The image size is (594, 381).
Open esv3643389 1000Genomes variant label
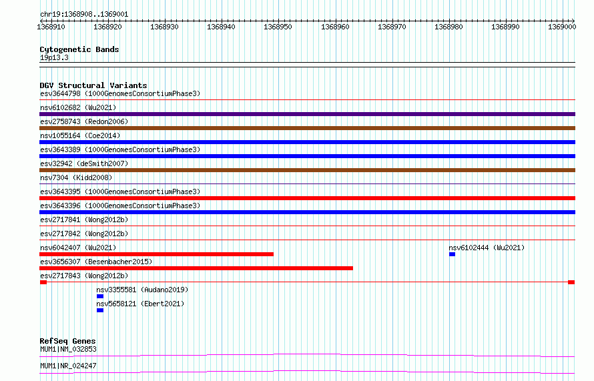click(x=120, y=149)
